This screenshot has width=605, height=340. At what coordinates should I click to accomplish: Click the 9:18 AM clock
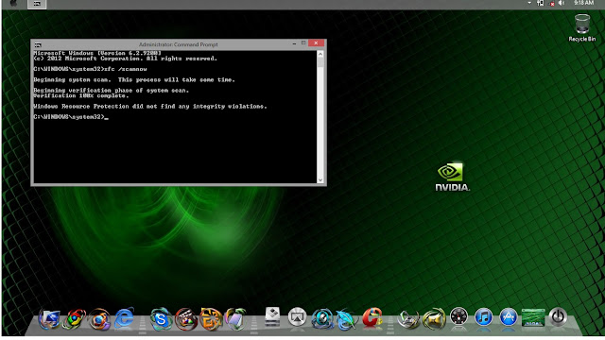pos(583,3)
